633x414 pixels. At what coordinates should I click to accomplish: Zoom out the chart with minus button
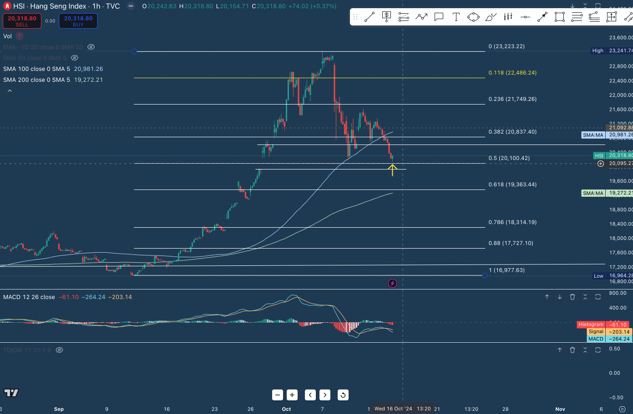(x=278, y=395)
